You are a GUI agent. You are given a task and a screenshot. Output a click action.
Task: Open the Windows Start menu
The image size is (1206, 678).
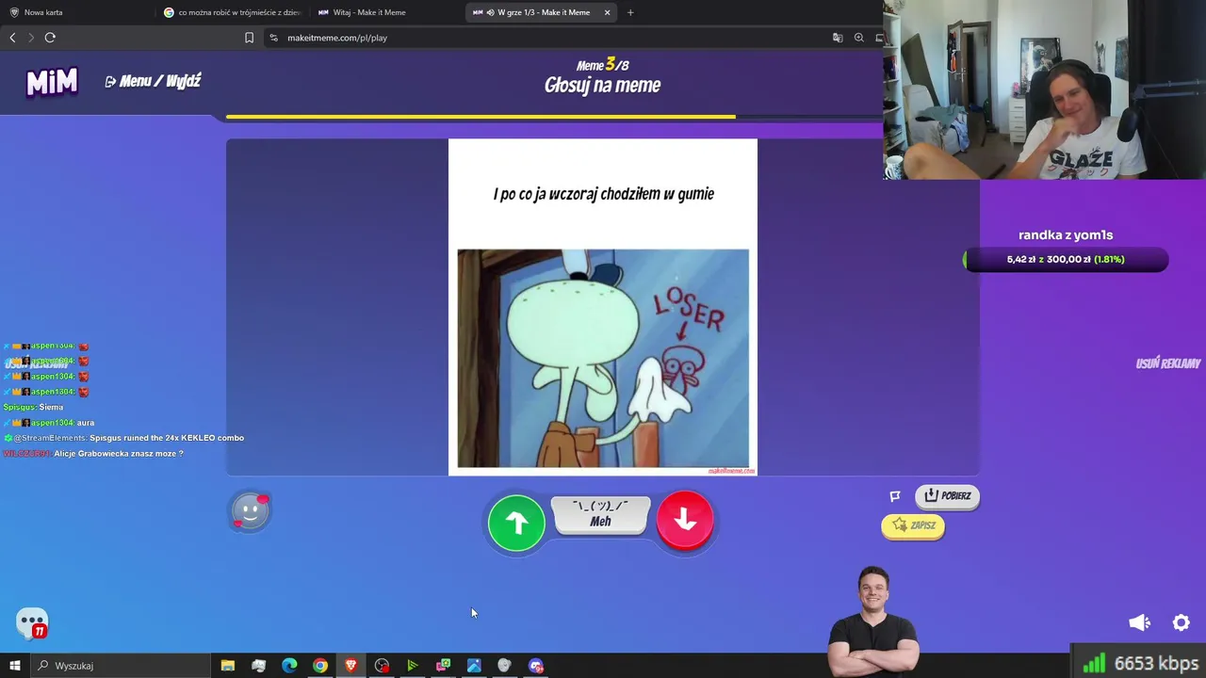click(x=14, y=666)
